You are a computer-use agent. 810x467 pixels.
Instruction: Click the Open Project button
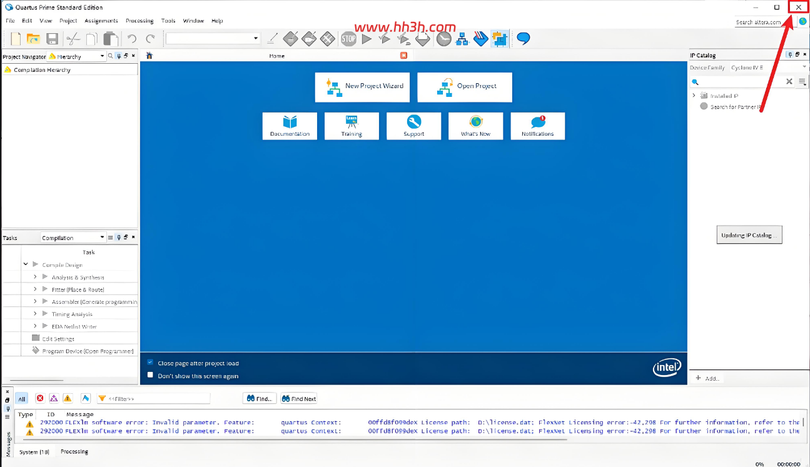(465, 87)
